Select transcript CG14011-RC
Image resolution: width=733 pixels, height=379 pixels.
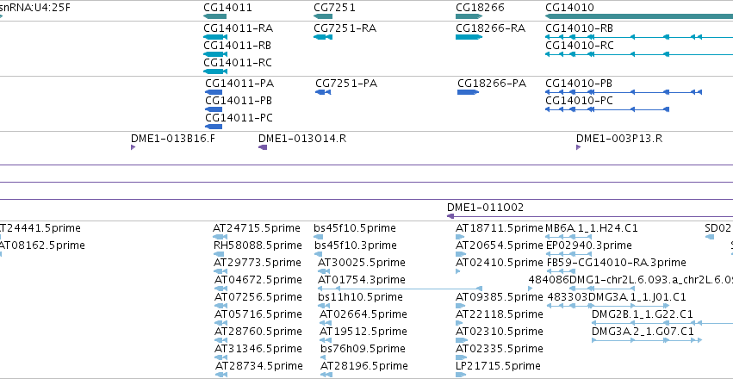[238, 63]
